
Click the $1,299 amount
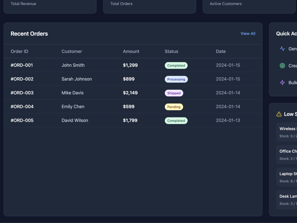(x=130, y=65)
